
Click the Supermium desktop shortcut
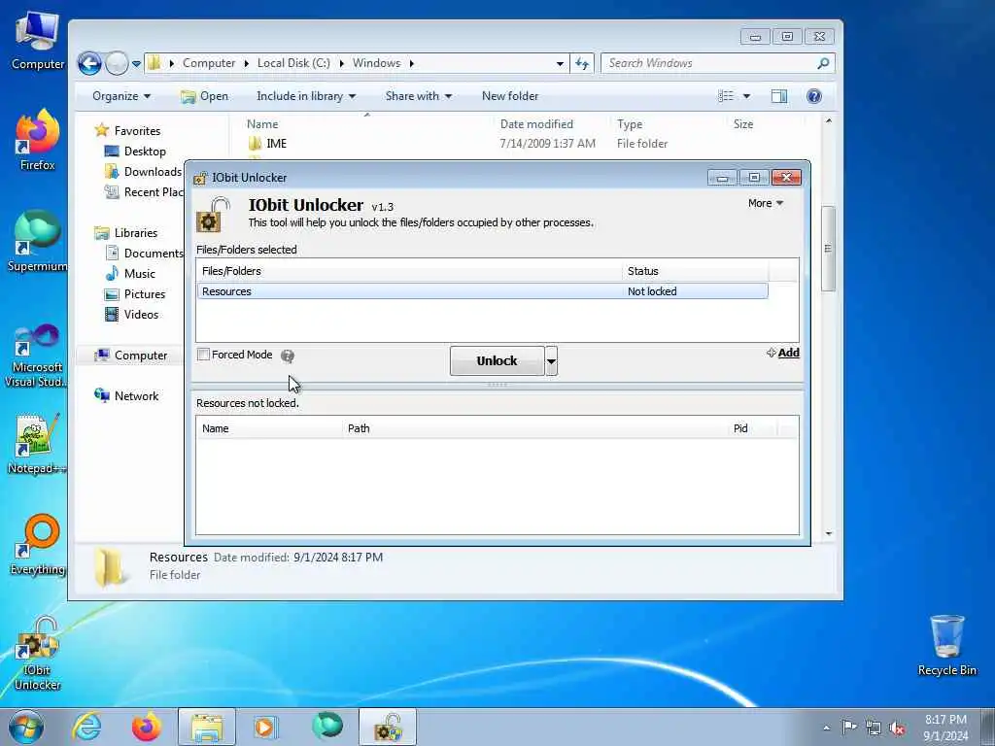(38, 241)
